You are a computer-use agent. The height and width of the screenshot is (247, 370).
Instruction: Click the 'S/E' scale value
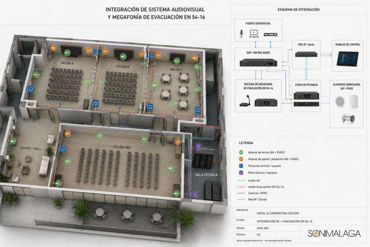(258, 234)
